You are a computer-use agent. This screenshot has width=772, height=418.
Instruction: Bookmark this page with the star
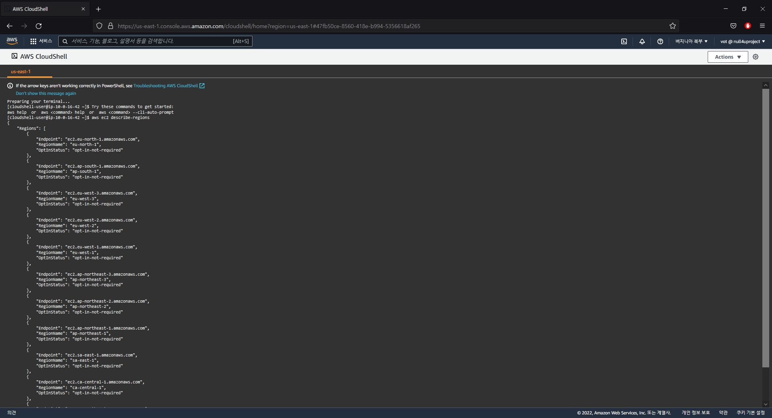point(673,26)
